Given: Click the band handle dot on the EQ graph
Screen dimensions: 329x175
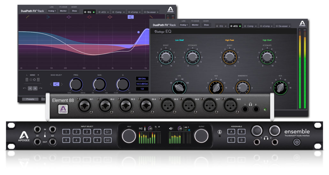Looking at the screenshot, I should (138, 32).
